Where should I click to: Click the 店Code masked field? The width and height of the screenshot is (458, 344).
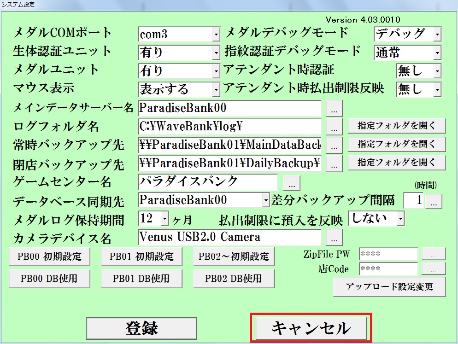coord(388,268)
